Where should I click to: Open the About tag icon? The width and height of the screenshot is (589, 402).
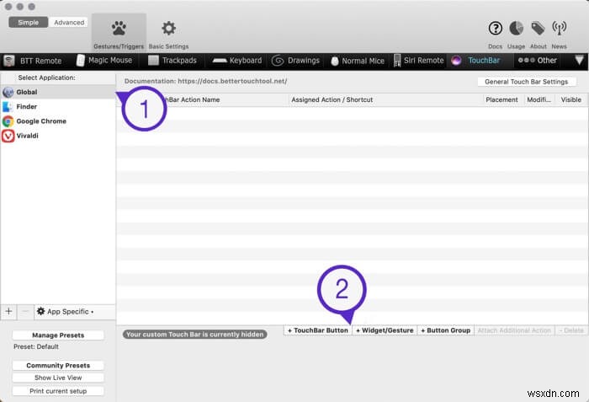(x=538, y=28)
